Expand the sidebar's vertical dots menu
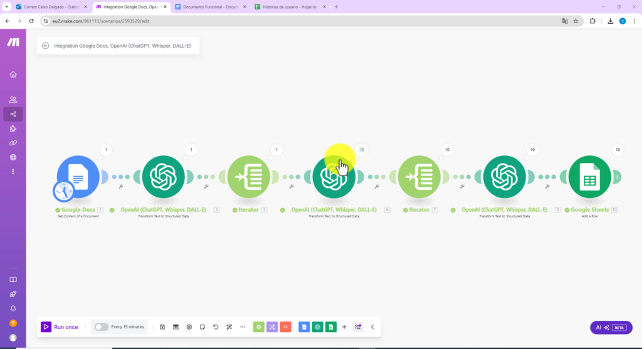Image resolution: width=642 pixels, height=349 pixels. coord(13,172)
